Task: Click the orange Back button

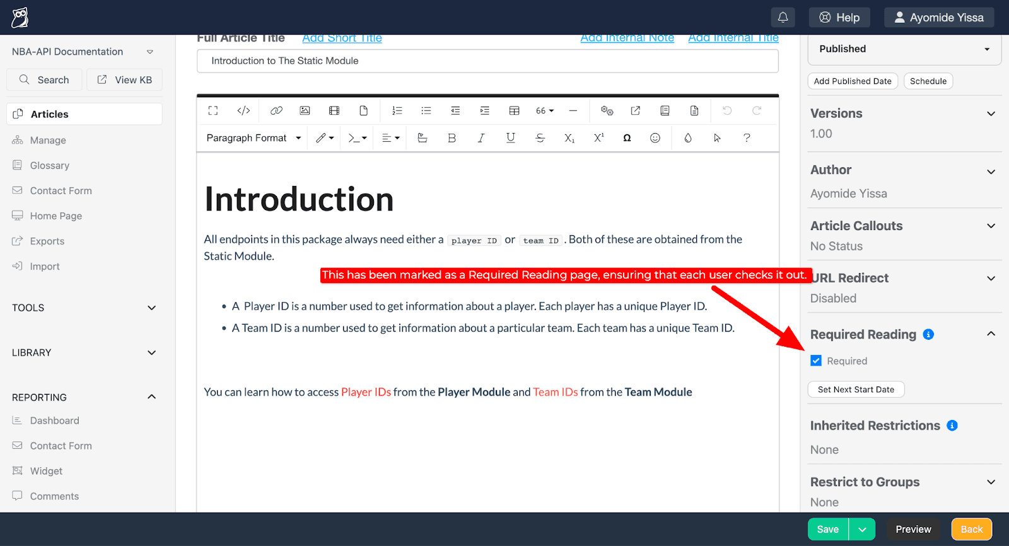Action: (x=972, y=530)
